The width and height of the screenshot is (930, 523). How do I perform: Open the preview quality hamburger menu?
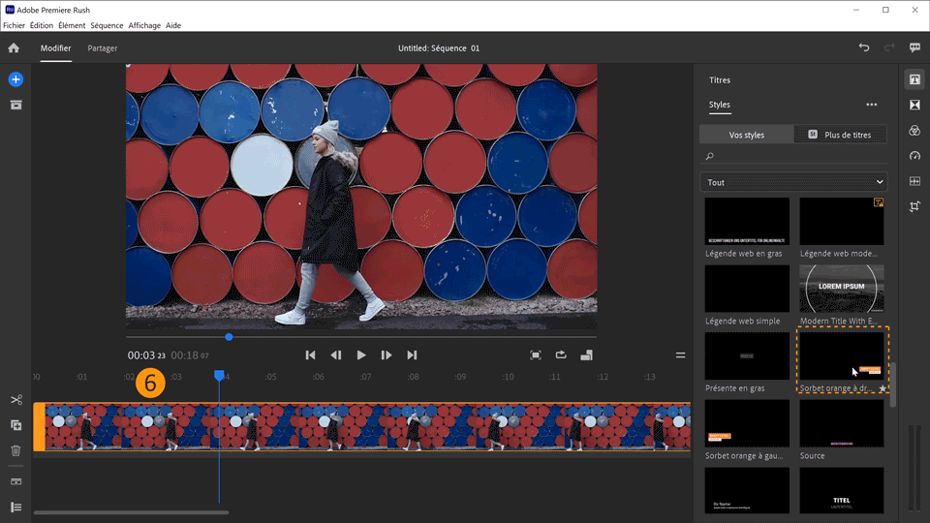tap(680, 355)
